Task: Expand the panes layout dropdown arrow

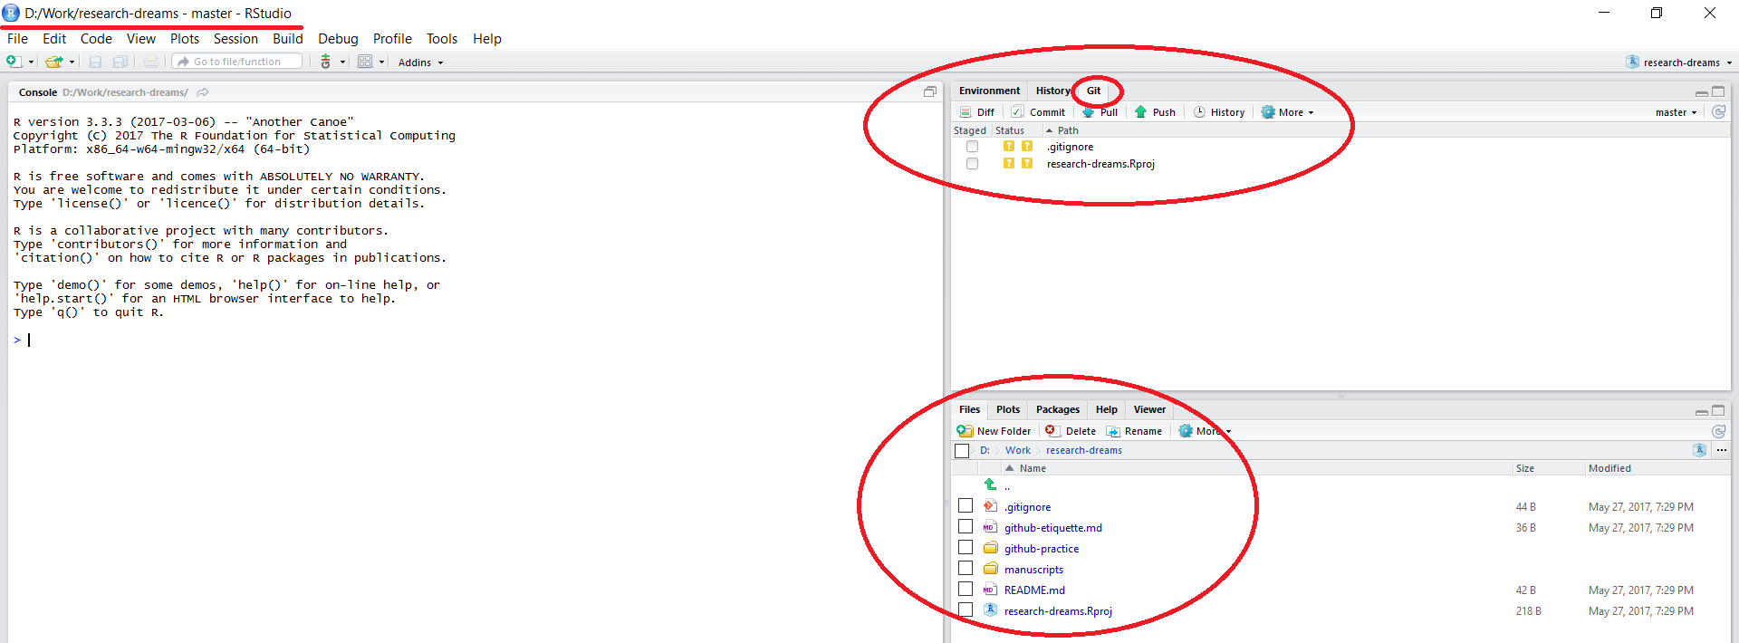Action: 381,62
